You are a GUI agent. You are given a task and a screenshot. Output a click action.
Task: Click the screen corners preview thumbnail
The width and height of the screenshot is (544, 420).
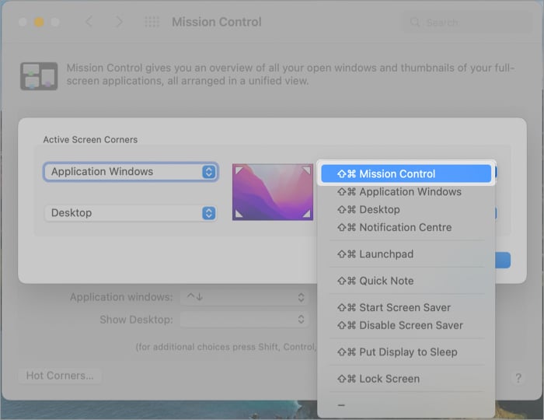pyautogui.click(x=272, y=191)
